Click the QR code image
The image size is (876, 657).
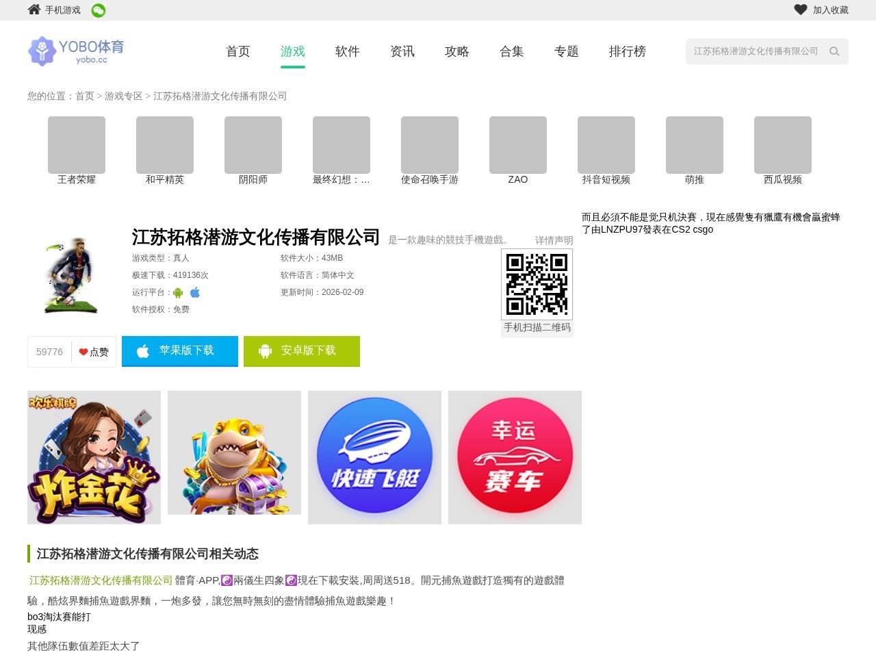537,284
